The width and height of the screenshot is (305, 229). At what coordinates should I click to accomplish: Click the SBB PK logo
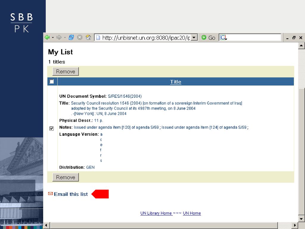point(21,23)
